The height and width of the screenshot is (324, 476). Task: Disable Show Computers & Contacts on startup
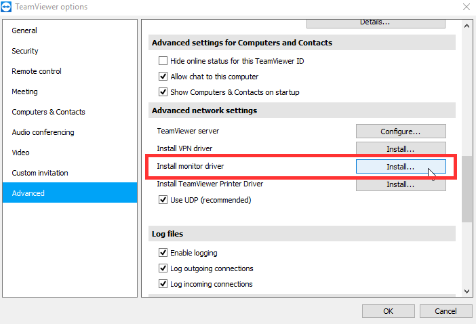163,92
